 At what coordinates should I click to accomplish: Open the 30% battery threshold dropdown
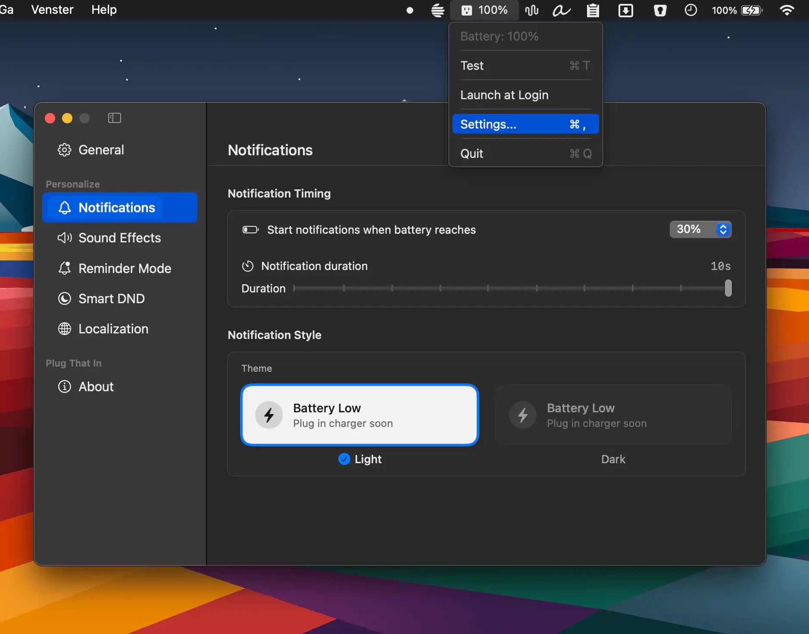700,229
